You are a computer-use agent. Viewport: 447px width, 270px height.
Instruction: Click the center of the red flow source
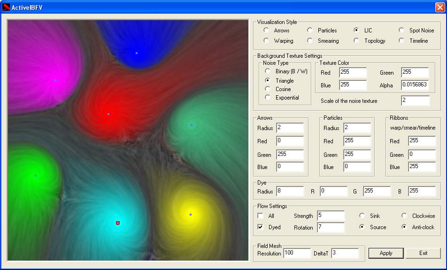point(108,114)
